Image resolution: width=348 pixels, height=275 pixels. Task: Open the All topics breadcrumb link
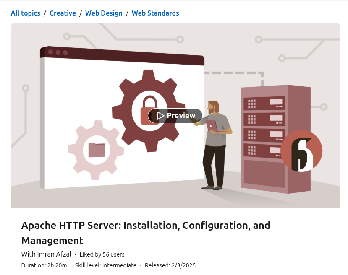26,13
